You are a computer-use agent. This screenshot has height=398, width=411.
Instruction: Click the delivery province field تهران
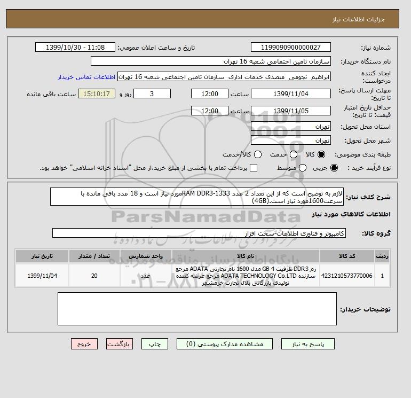coord(291,127)
